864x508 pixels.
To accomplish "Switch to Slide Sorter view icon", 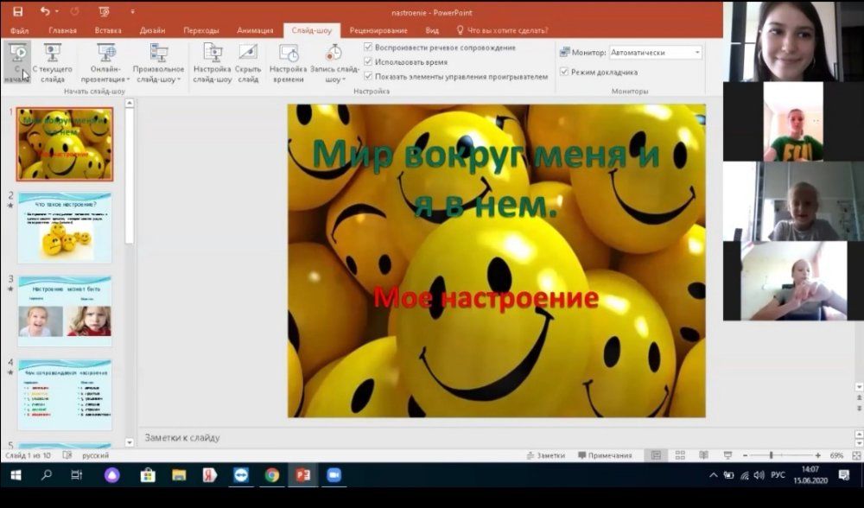I will coord(680,455).
